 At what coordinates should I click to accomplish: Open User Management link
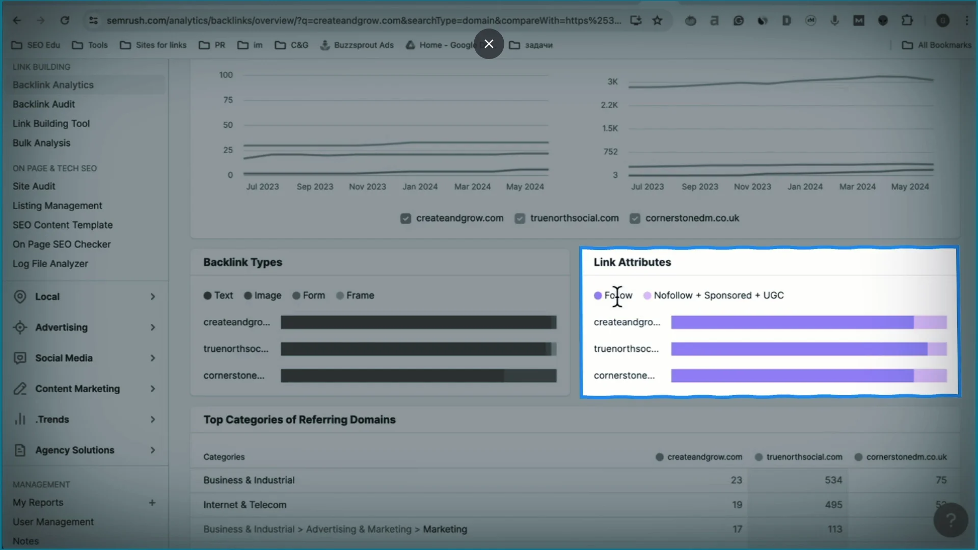(53, 522)
